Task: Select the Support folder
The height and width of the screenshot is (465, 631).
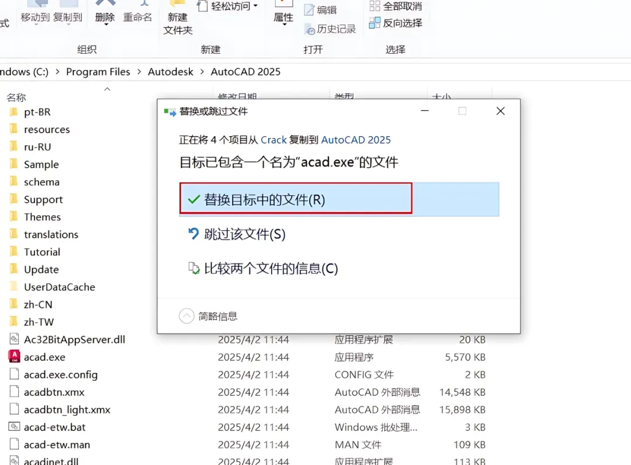Action: [43, 200]
